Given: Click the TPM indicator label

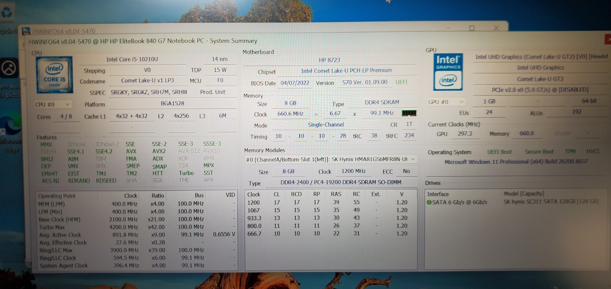Looking at the screenshot, I should 570,152.
